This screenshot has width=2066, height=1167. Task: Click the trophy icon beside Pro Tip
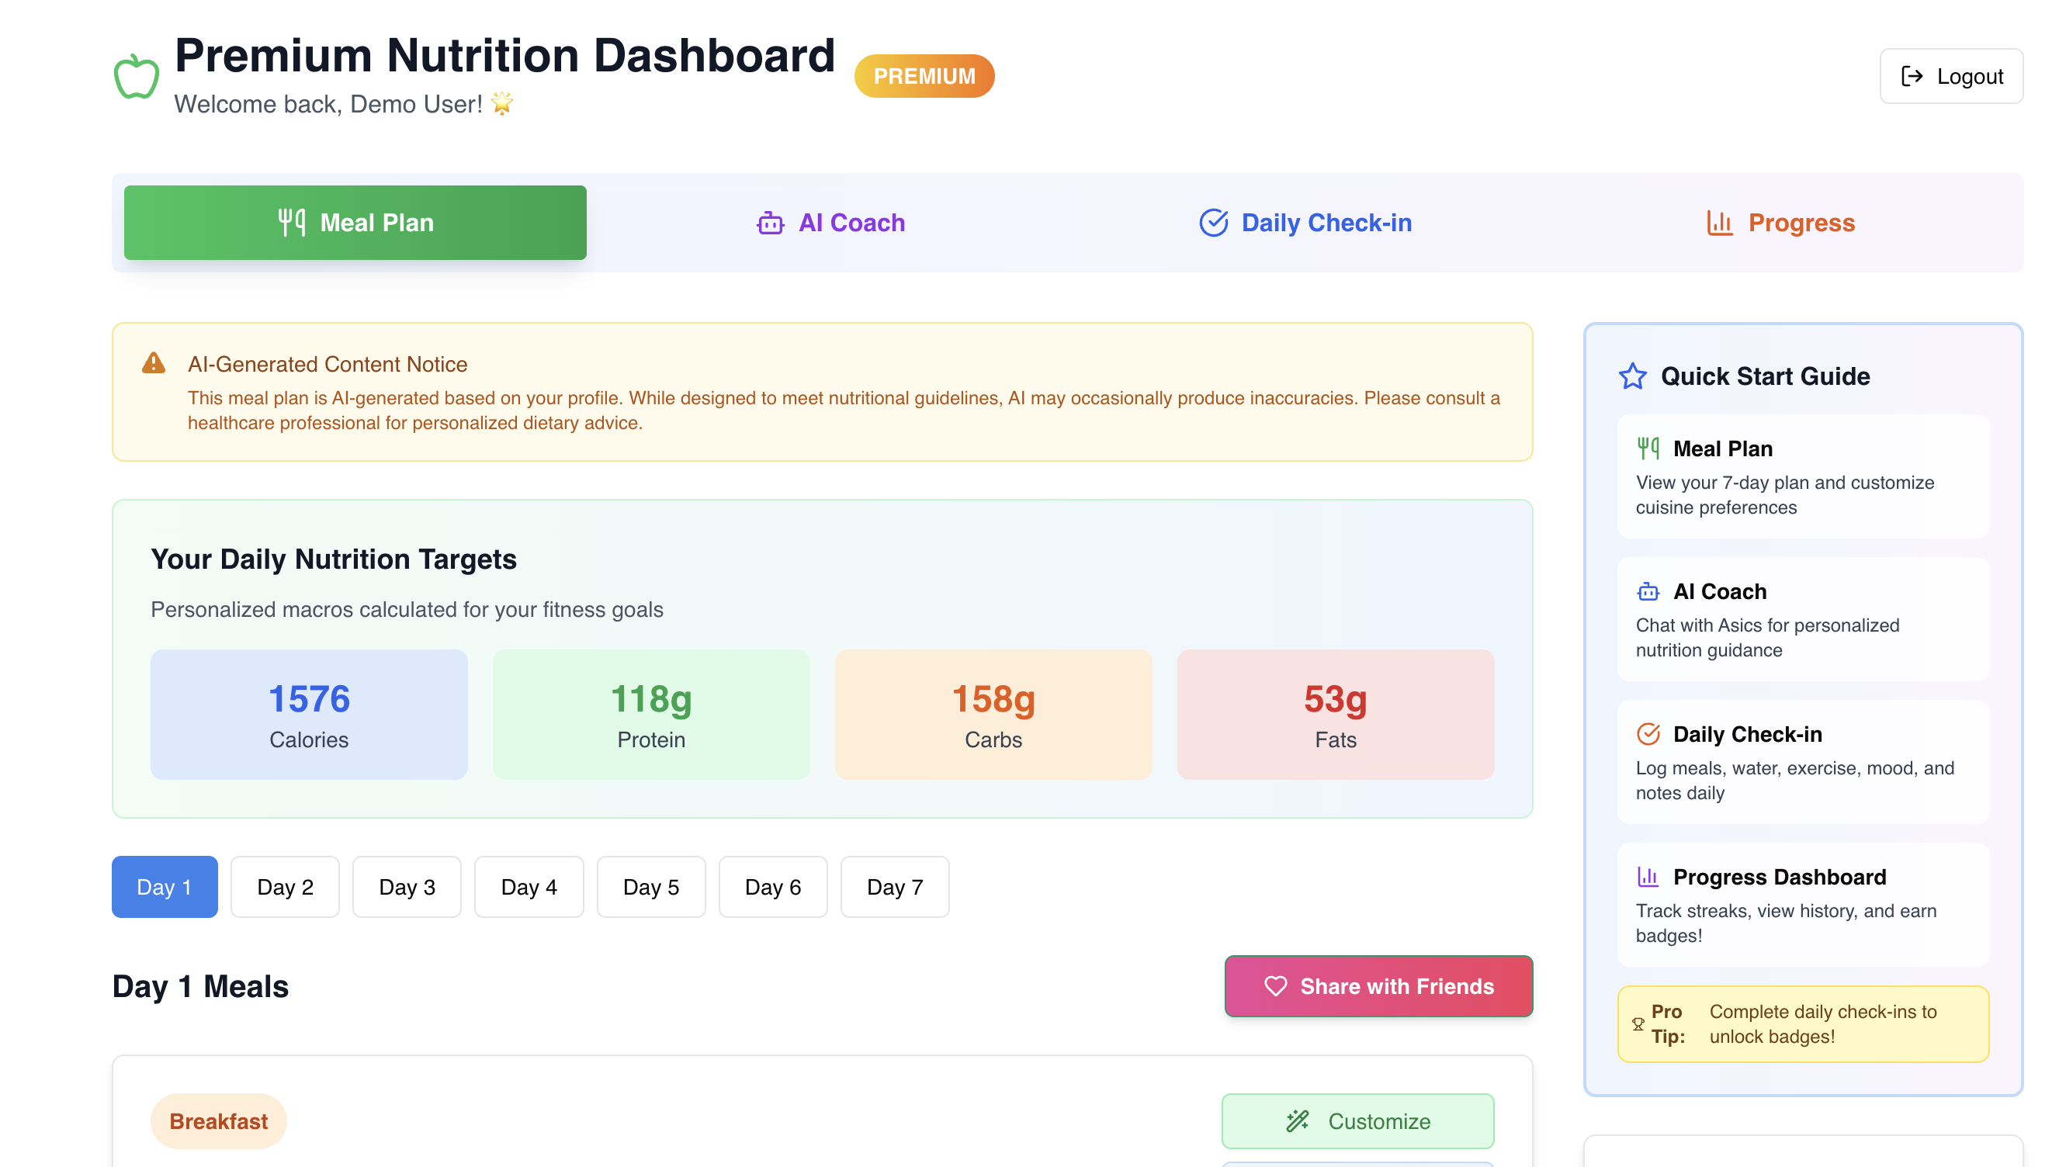pos(1638,1023)
